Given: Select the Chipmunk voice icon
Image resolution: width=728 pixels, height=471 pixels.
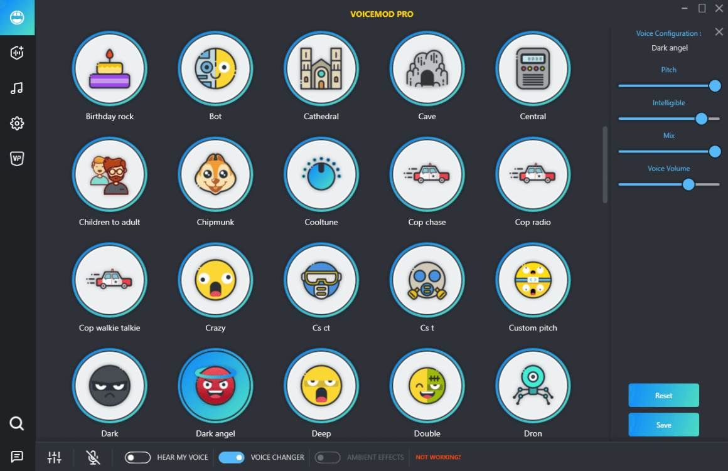Looking at the screenshot, I should [x=215, y=174].
